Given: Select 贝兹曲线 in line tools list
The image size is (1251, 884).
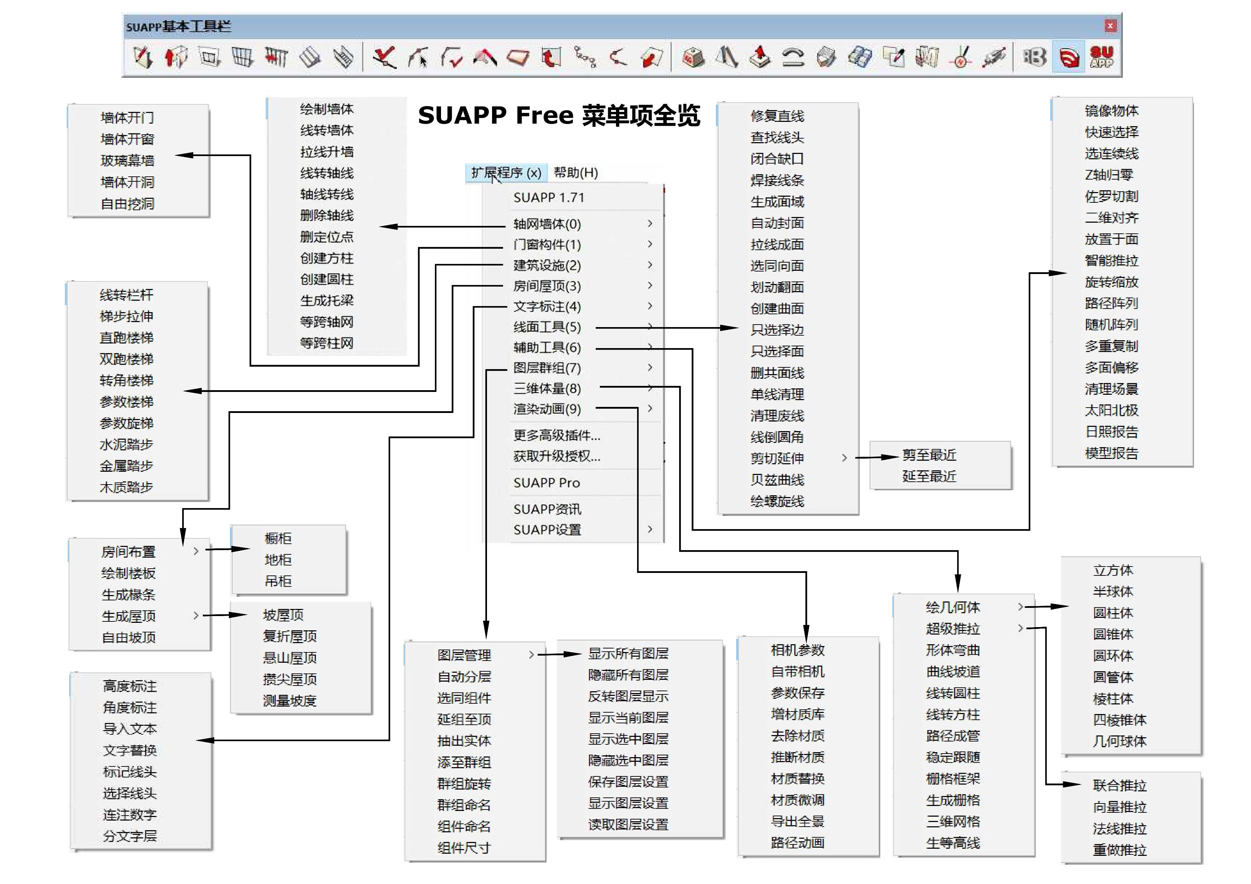Looking at the screenshot, I should (x=777, y=480).
